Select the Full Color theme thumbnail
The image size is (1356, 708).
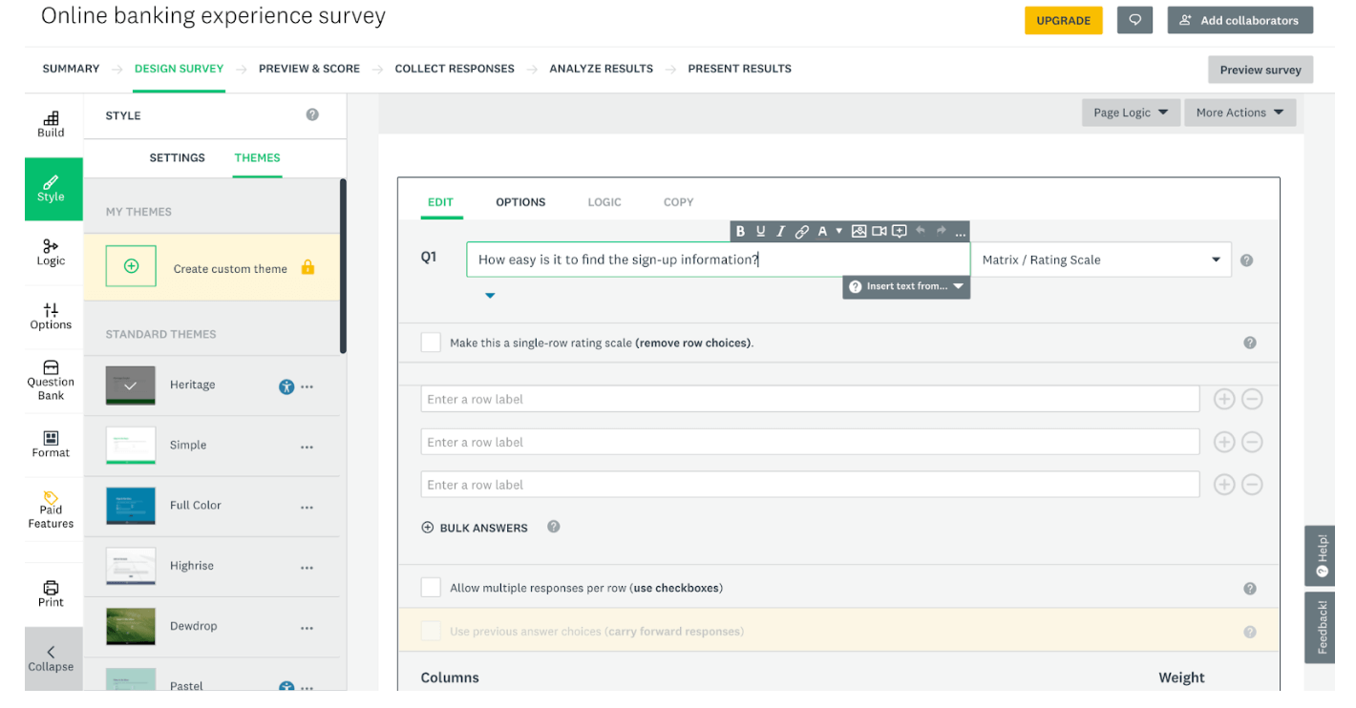129,506
